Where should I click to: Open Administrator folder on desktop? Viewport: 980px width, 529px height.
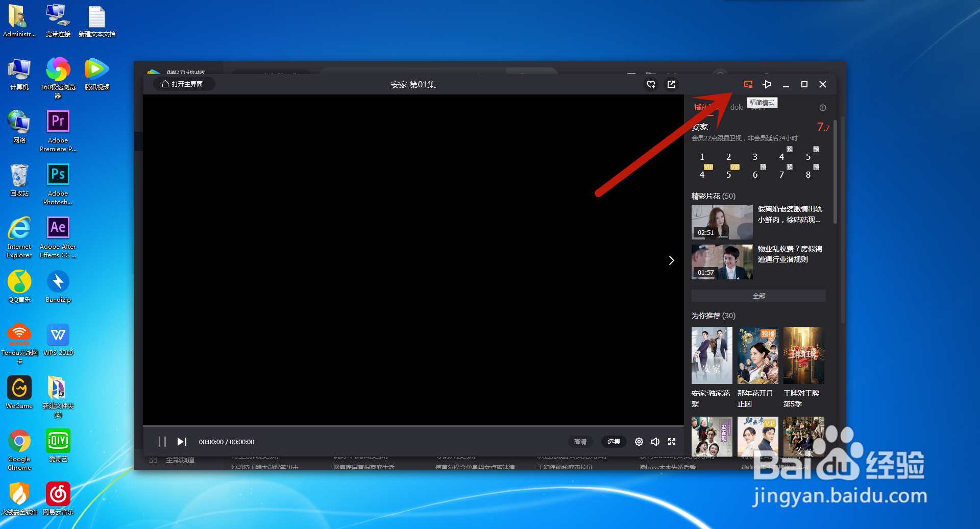click(19, 21)
